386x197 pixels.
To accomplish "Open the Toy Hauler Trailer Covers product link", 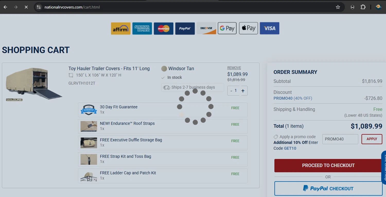I will 109,68.
